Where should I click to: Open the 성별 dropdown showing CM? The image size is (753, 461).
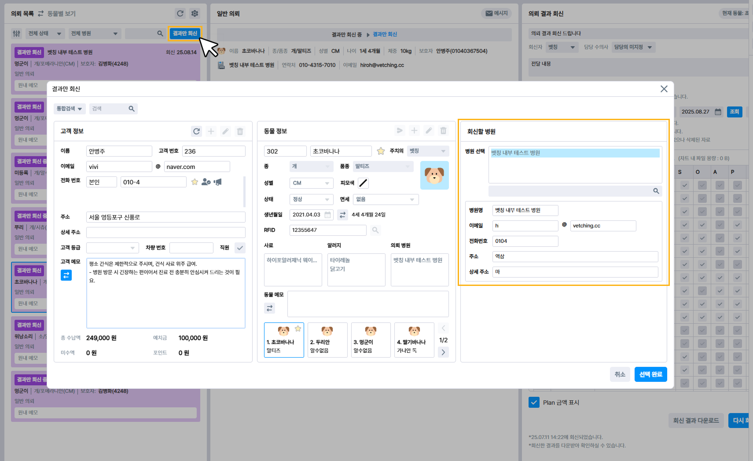[x=312, y=183]
